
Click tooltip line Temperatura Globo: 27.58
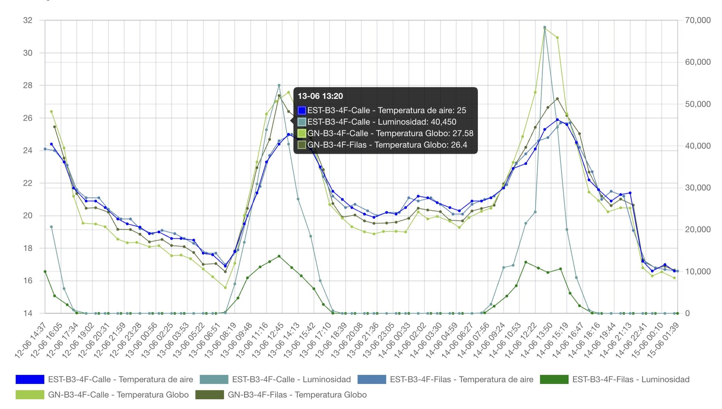(390, 133)
